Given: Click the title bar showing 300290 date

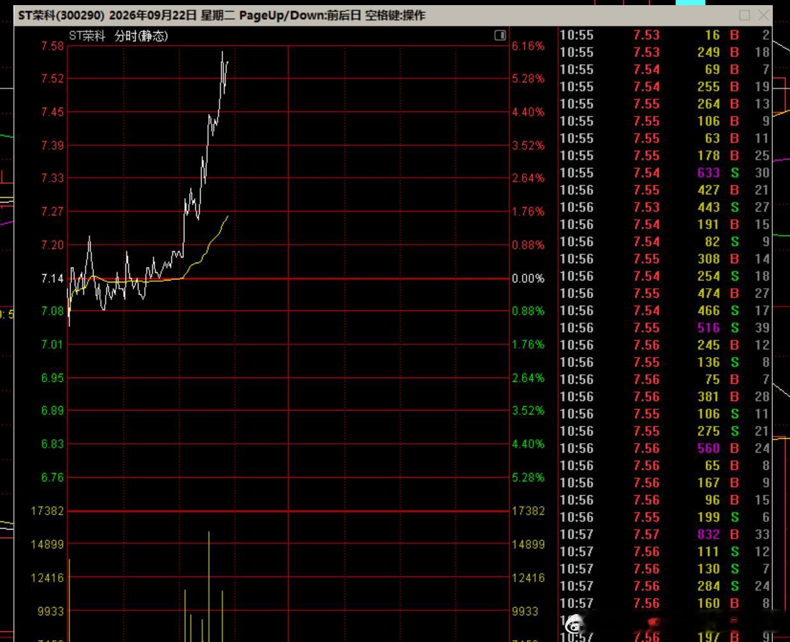Looking at the screenshot, I should point(222,15).
